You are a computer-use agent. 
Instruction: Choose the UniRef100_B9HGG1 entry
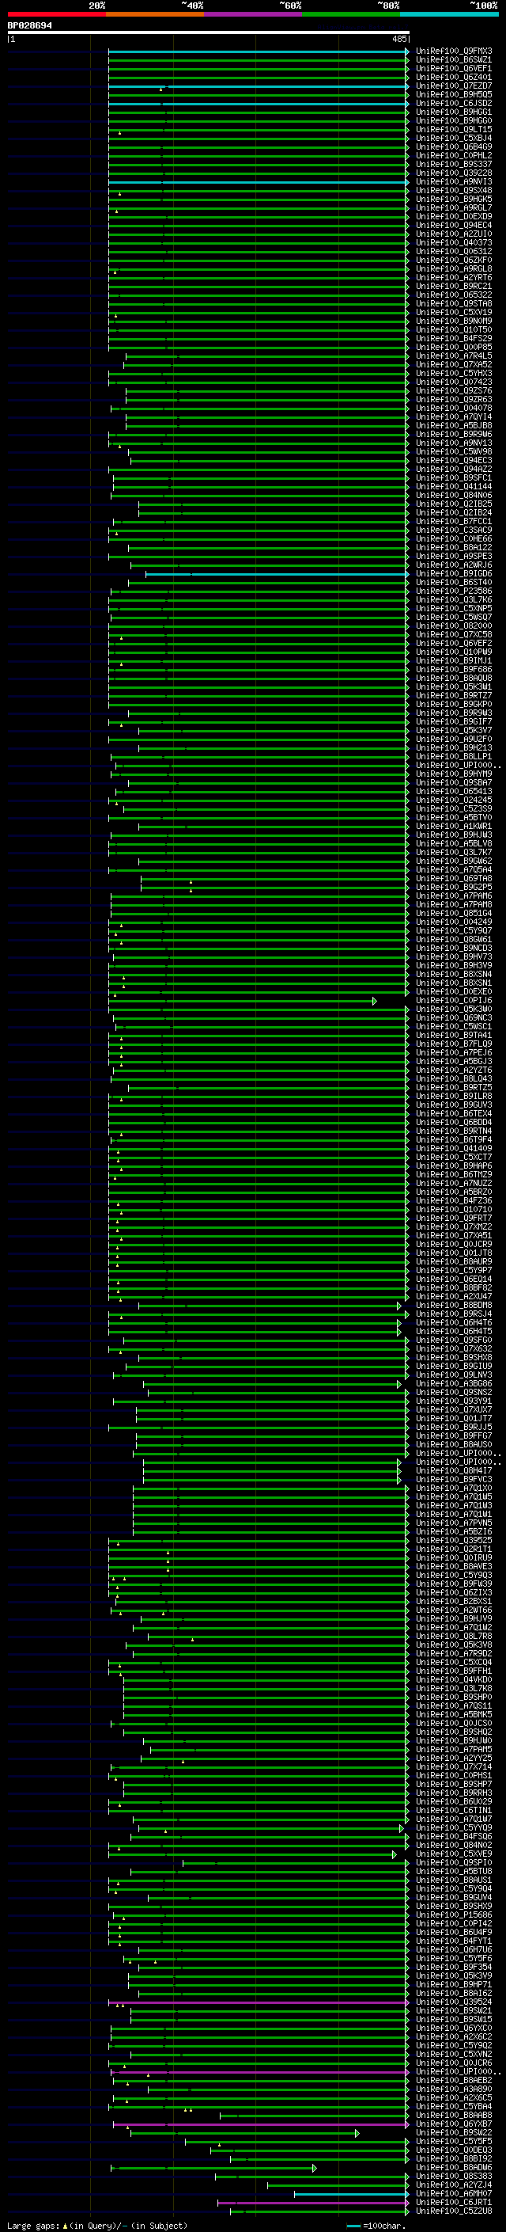coord(454,112)
